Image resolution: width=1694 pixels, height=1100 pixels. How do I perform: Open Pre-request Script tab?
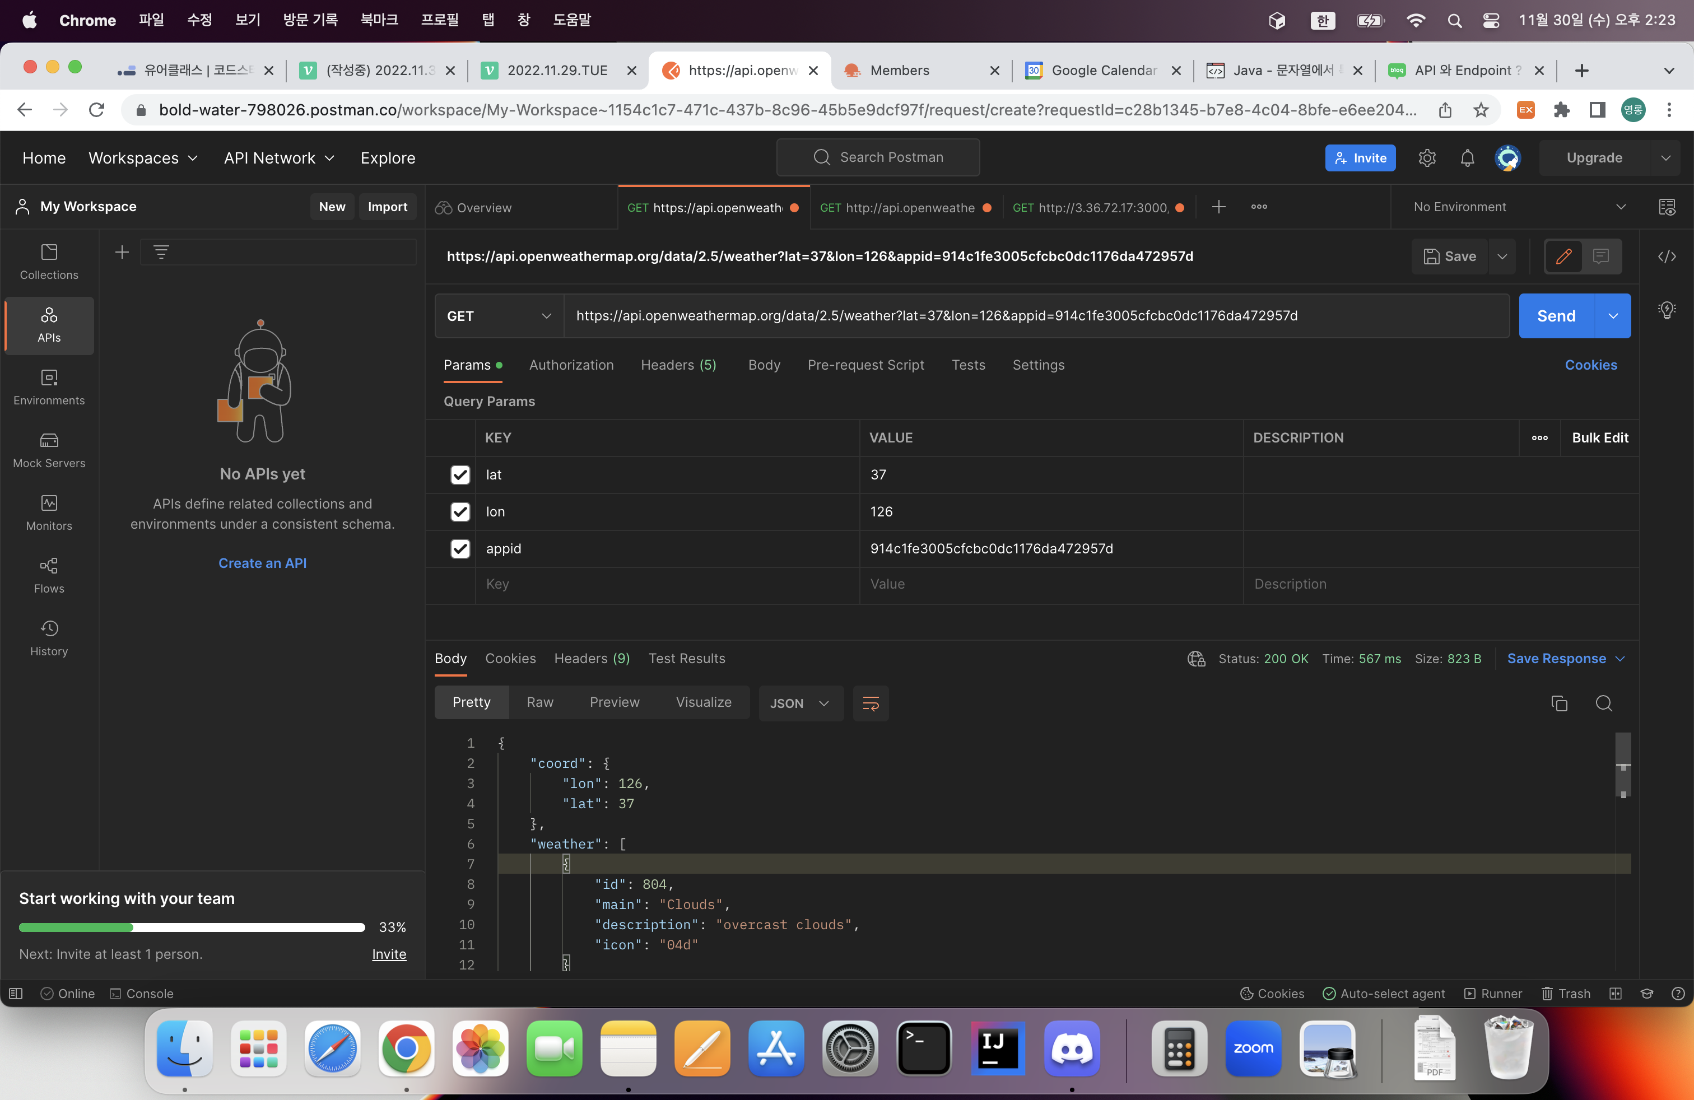pyautogui.click(x=865, y=365)
